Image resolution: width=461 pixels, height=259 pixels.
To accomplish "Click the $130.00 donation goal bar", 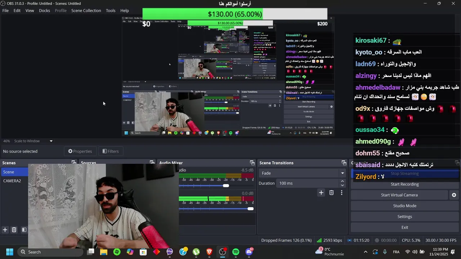I will (x=235, y=14).
